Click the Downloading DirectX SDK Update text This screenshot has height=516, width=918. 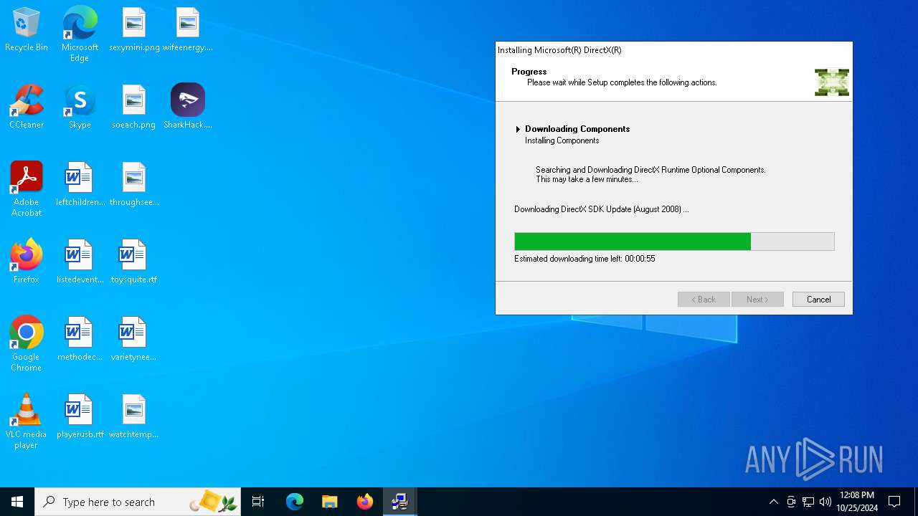point(601,209)
